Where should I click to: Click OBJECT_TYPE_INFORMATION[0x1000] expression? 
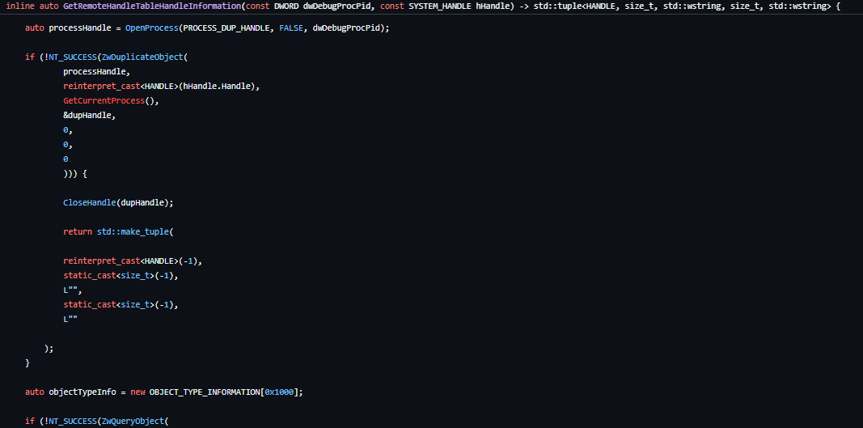click(x=223, y=392)
